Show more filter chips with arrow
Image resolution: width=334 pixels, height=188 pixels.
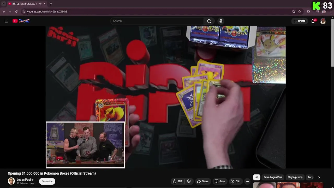(319, 178)
